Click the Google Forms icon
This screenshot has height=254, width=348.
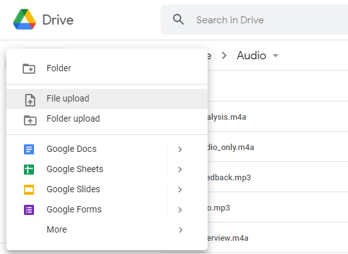(29, 210)
